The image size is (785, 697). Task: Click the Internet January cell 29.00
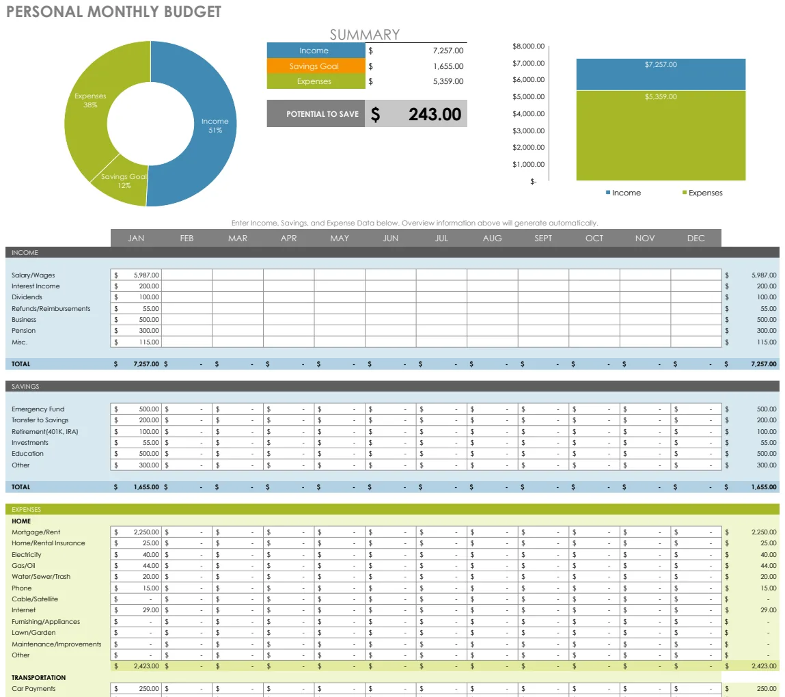136,610
